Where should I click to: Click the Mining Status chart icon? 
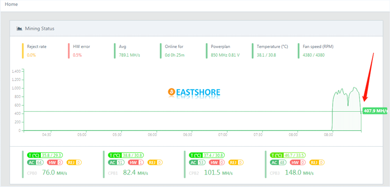19,28
